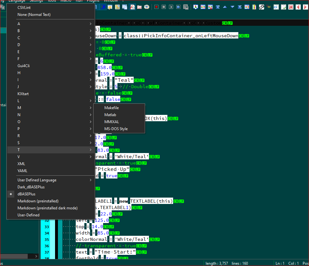Viewport: 309px width, 266px height.
Task: Expand the C languages submenu arrow
Action: (90, 38)
